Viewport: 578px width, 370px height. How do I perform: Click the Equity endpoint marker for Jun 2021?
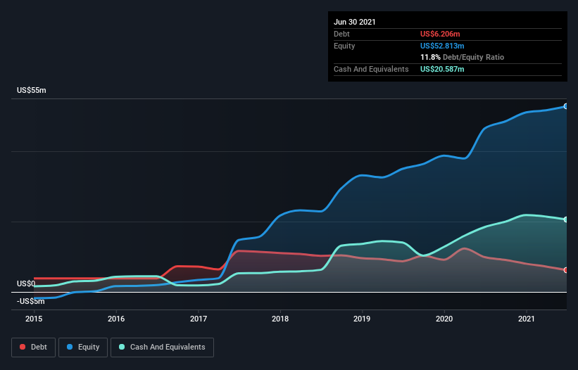coord(566,106)
